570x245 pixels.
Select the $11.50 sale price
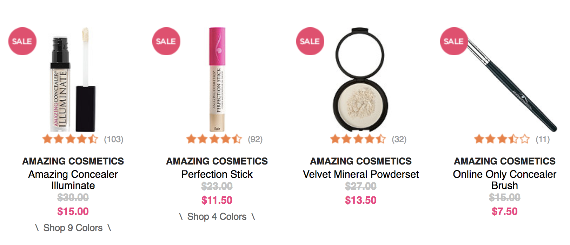tap(217, 200)
